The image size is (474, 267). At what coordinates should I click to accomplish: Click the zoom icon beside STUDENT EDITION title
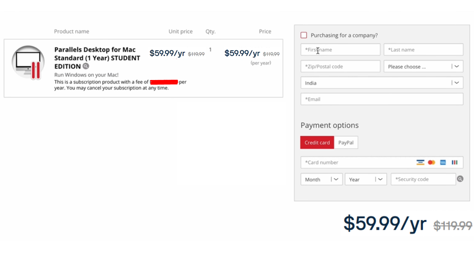pos(86,66)
